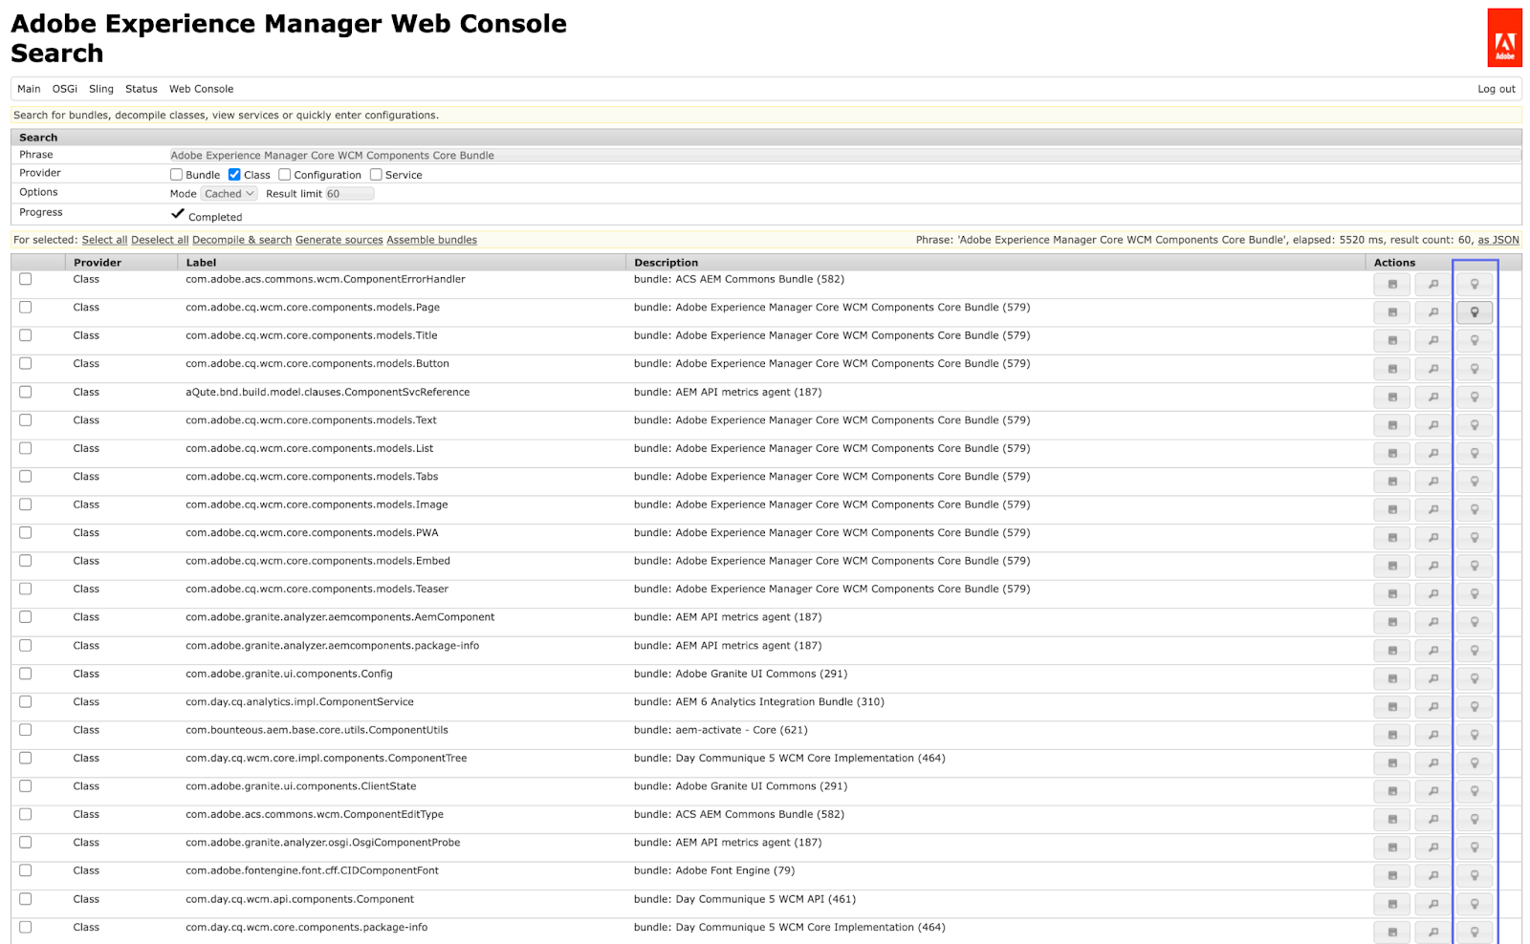Click the magnifier action for models.Page row
1530x944 pixels.
tap(1432, 312)
